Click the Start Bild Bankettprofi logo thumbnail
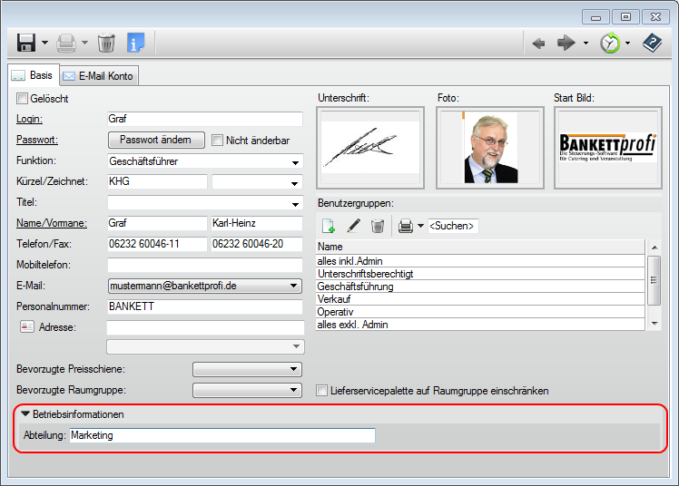Image resolution: width=679 pixels, height=486 pixels. tap(606, 148)
